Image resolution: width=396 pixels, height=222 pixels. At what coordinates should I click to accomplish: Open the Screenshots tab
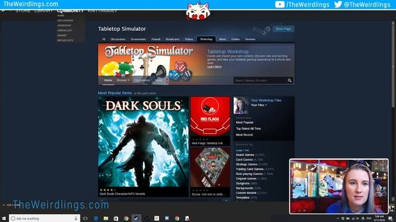pos(138,39)
